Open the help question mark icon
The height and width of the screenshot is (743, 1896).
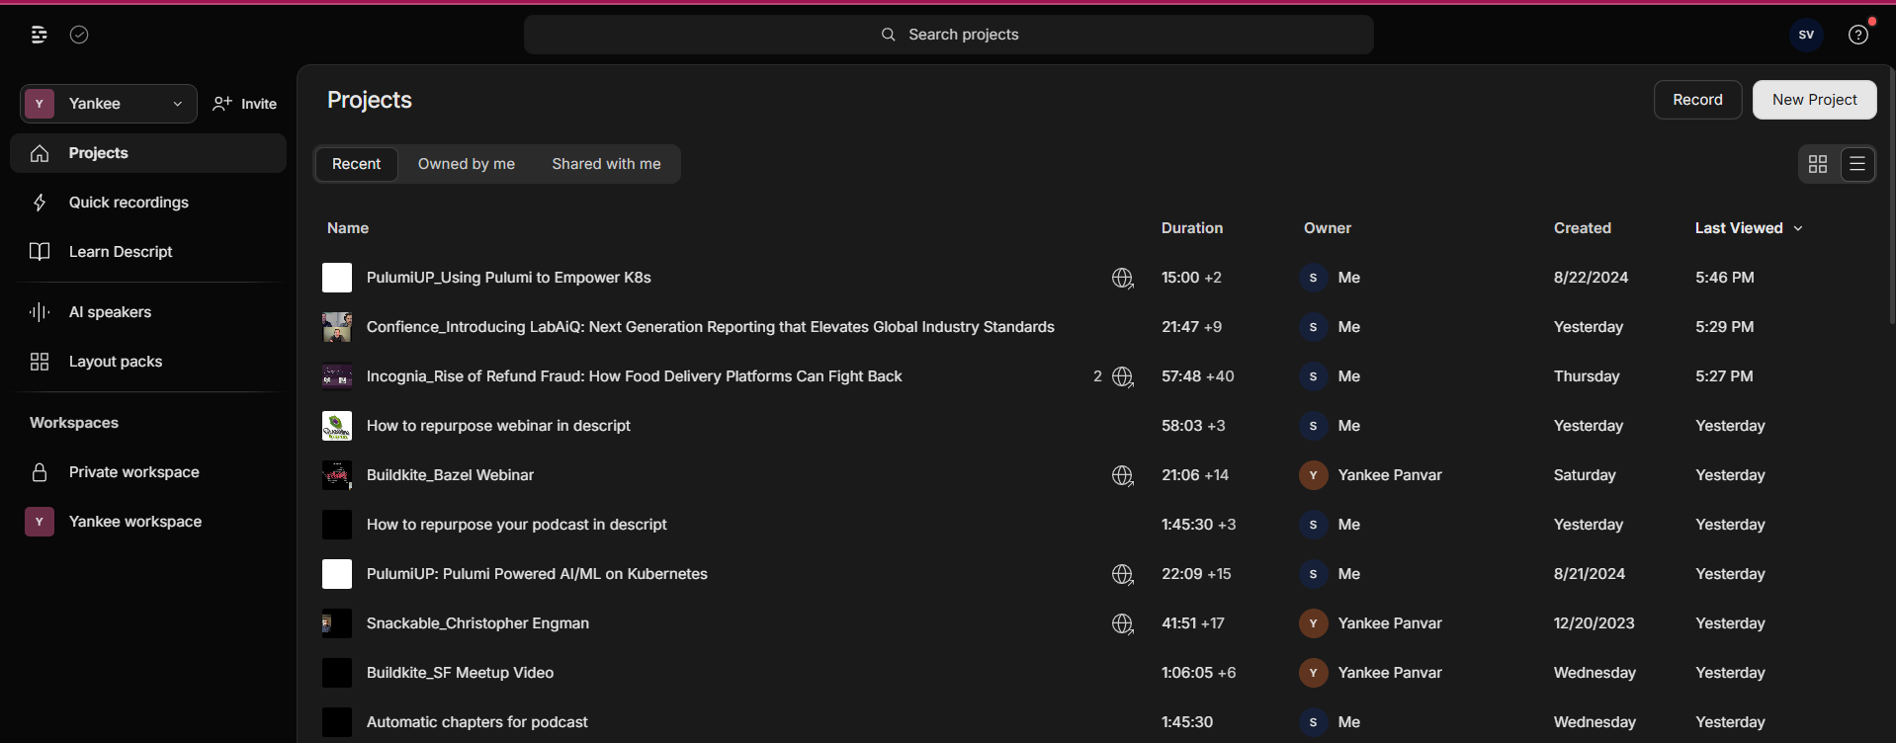(1857, 35)
